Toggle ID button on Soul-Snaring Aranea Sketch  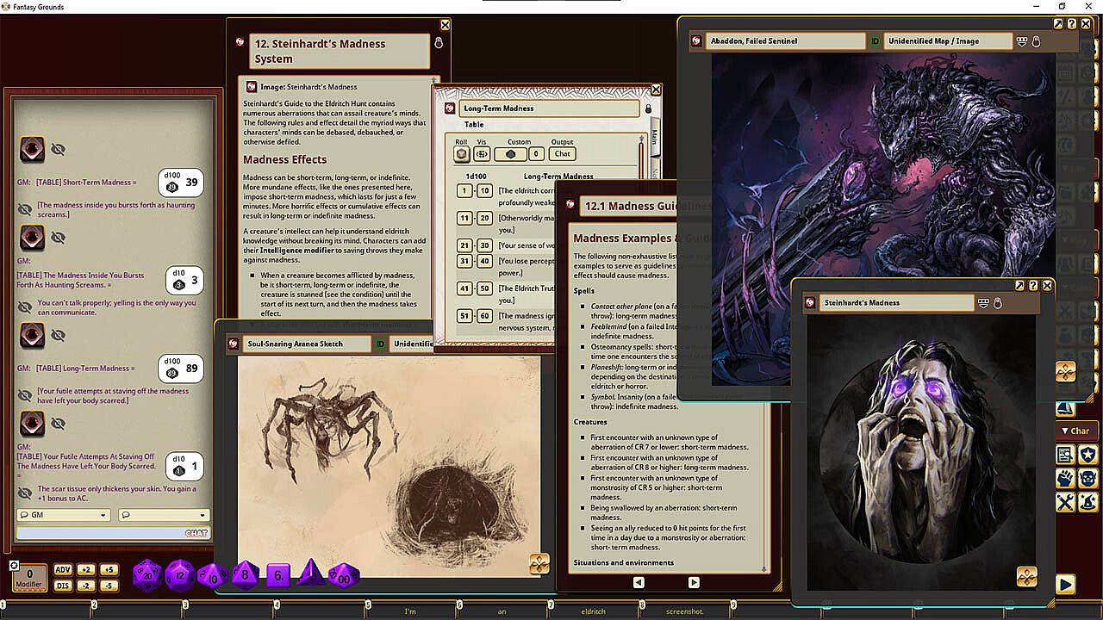coord(380,344)
